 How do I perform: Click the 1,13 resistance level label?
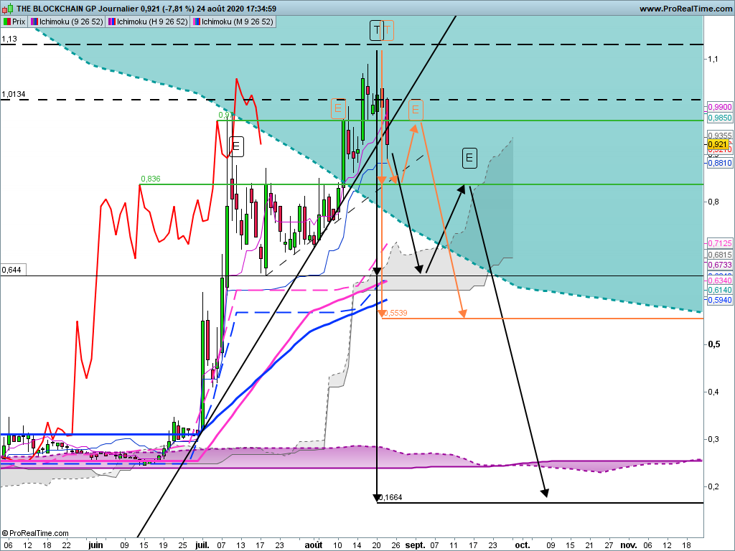[9, 39]
